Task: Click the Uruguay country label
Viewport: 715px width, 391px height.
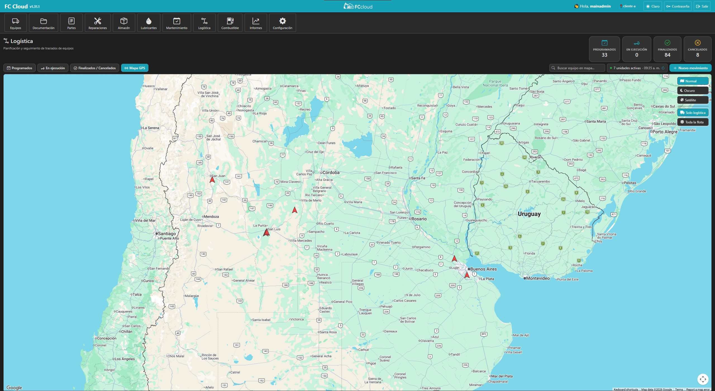Action: pyautogui.click(x=529, y=214)
